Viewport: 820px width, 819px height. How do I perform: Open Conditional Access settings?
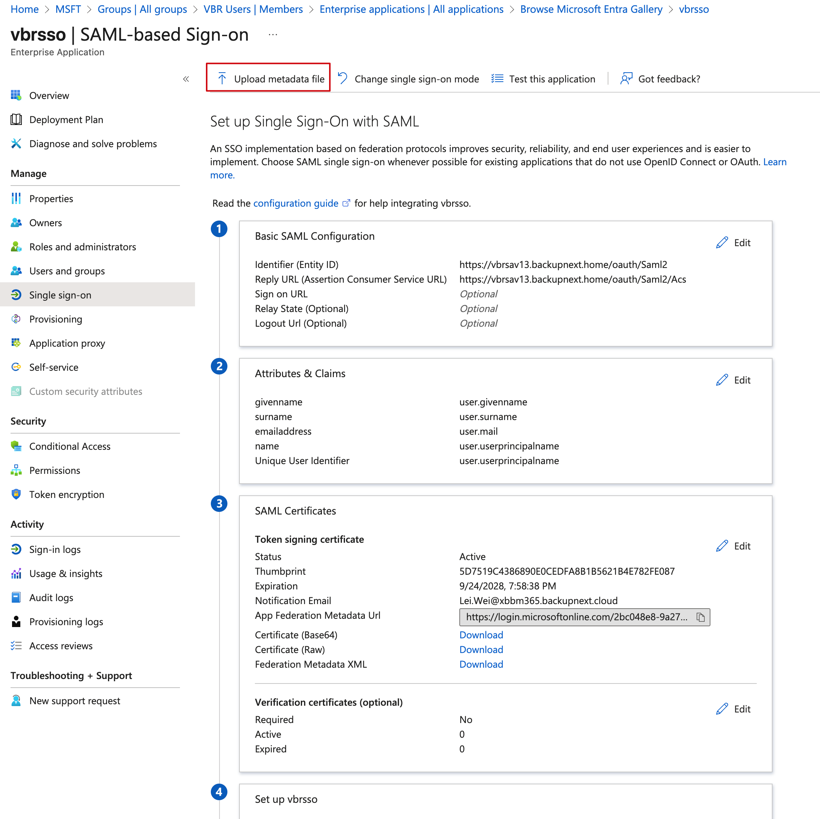click(x=70, y=446)
